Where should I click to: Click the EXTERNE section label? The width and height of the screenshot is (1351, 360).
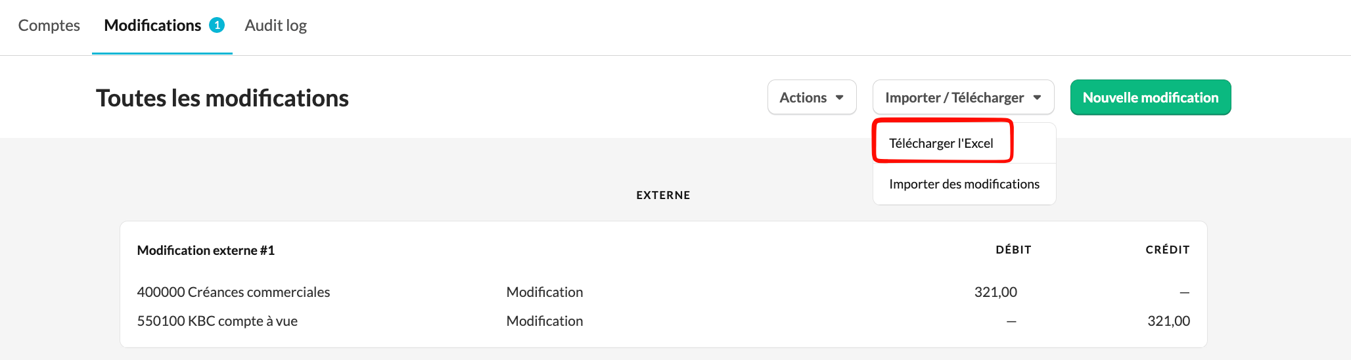(663, 195)
